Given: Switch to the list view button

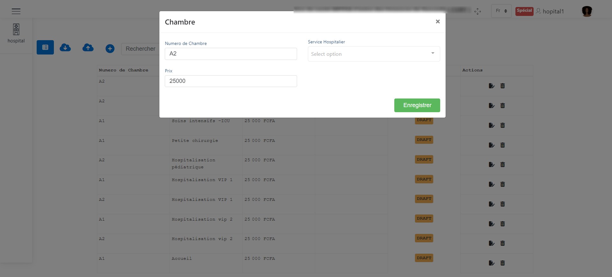Looking at the screenshot, I should click(x=45, y=47).
